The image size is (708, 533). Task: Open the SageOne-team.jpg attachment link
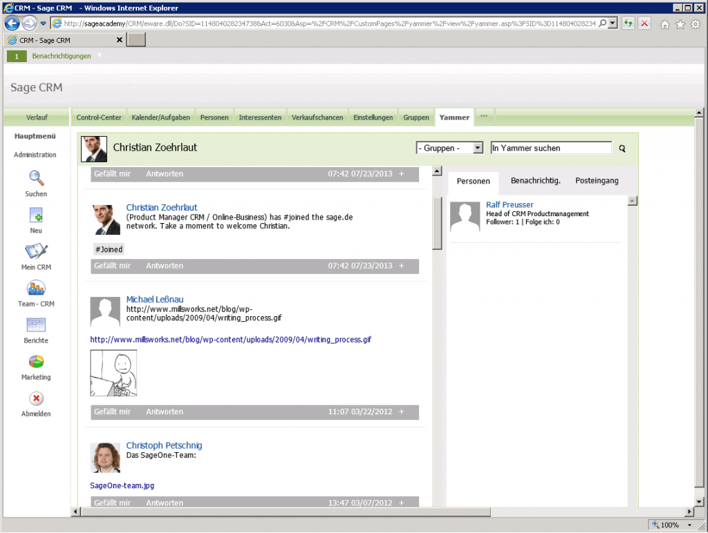point(122,486)
